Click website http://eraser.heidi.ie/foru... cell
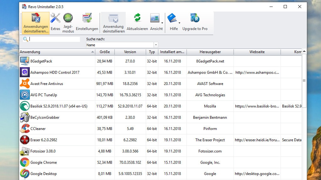This screenshot has width=321, height=180. pyautogui.click(x=257, y=140)
